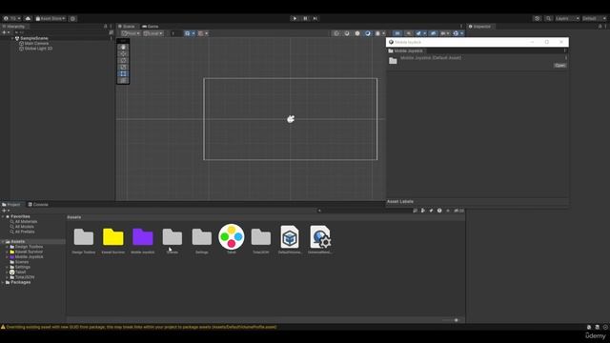Select the Move tool

[x=123, y=53]
